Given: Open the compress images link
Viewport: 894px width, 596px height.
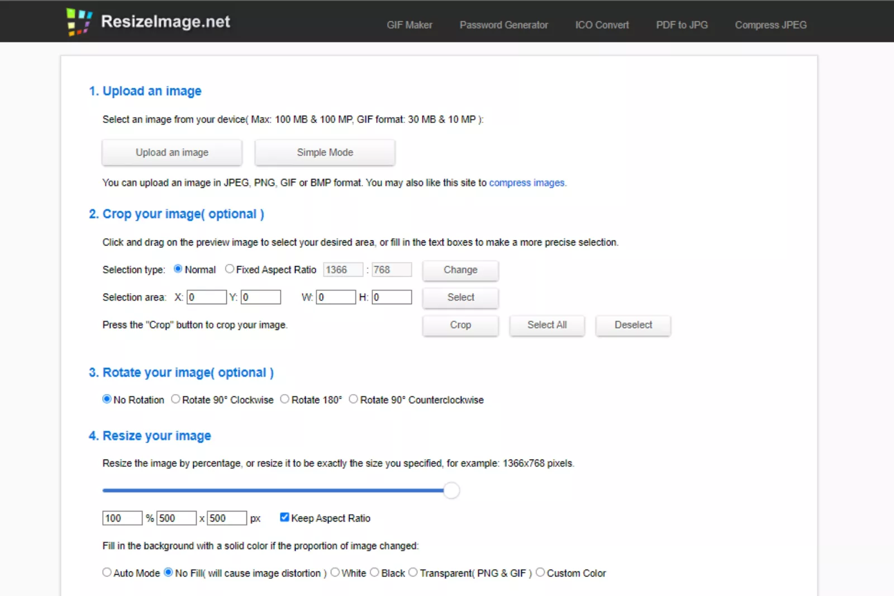Looking at the screenshot, I should [527, 182].
